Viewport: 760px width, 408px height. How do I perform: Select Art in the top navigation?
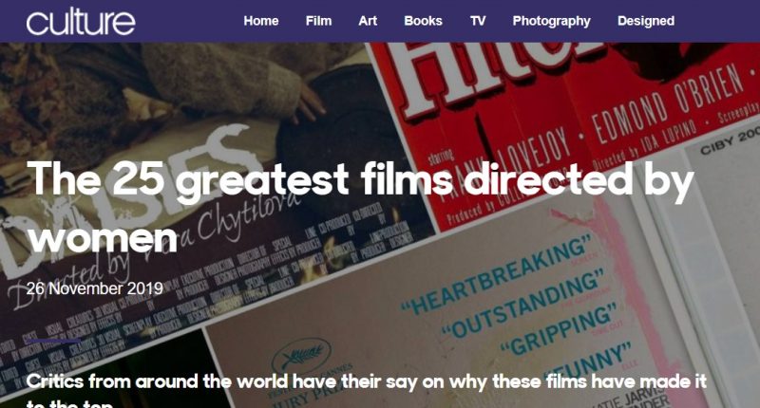click(x=368, y=21)
